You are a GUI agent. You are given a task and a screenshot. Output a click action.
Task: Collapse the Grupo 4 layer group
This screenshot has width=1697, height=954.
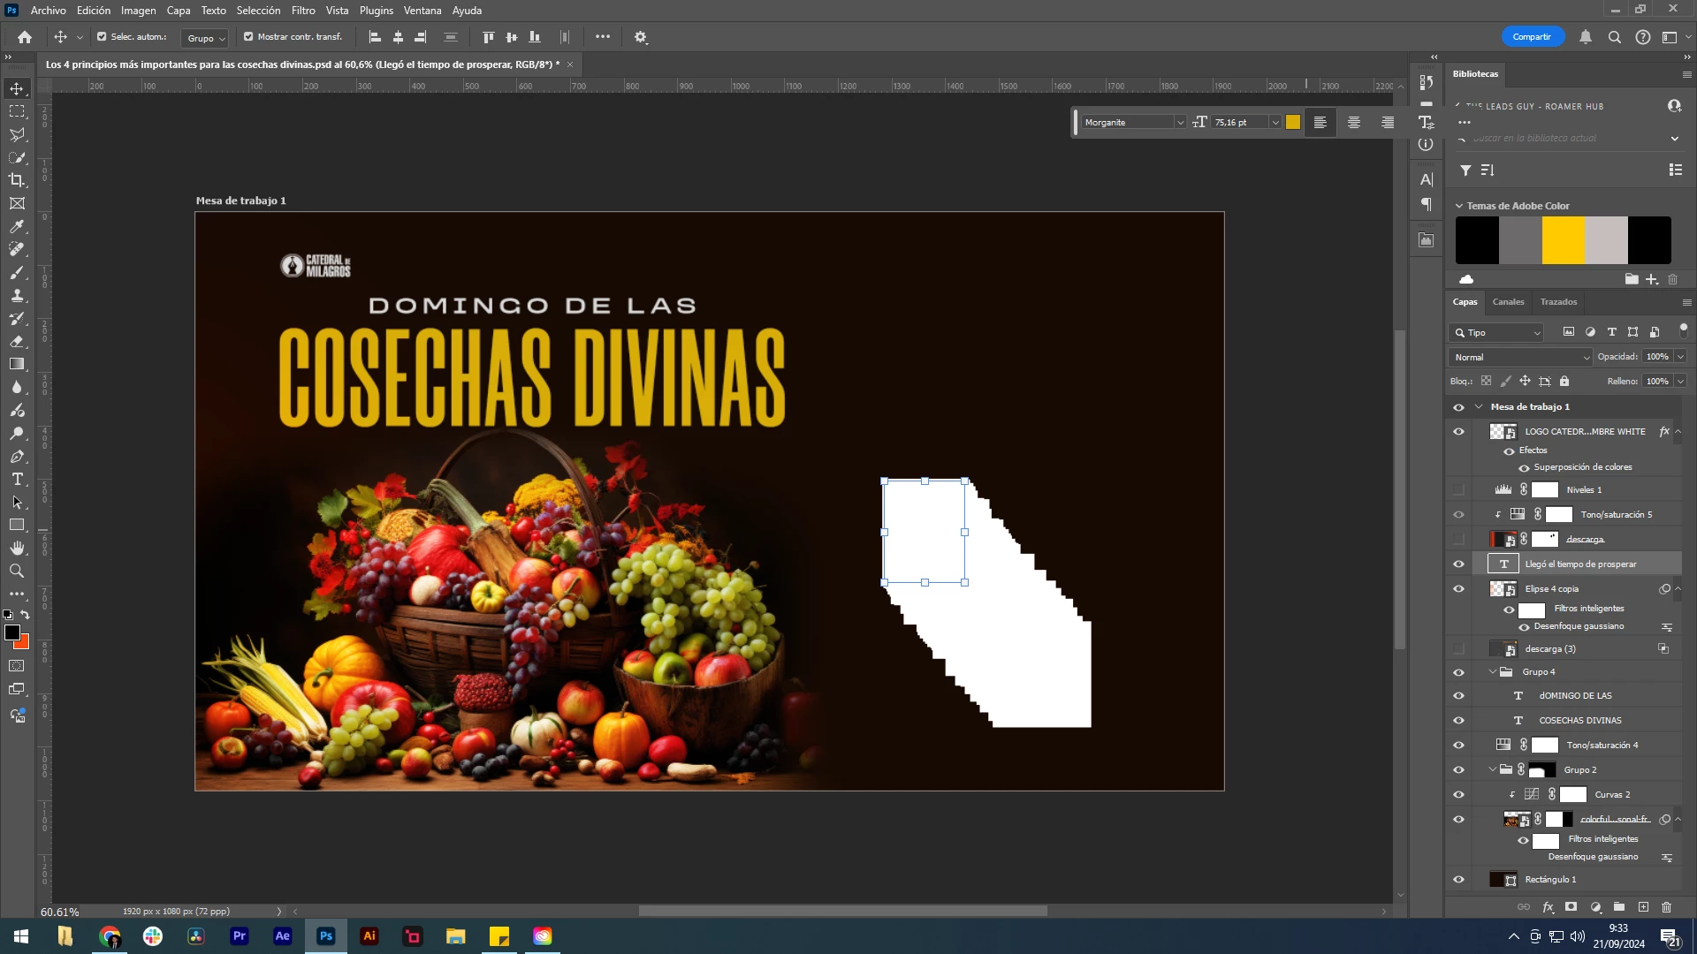pyautogui.click(x=1493, y=672)
